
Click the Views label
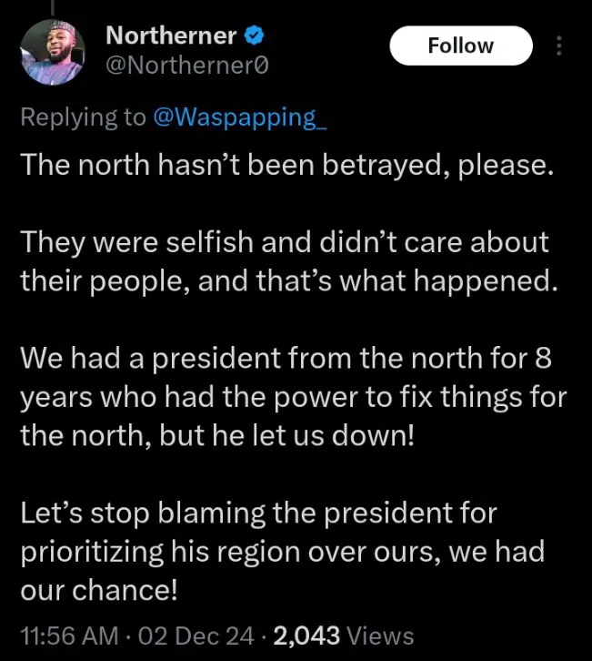[x=380, y=636]
